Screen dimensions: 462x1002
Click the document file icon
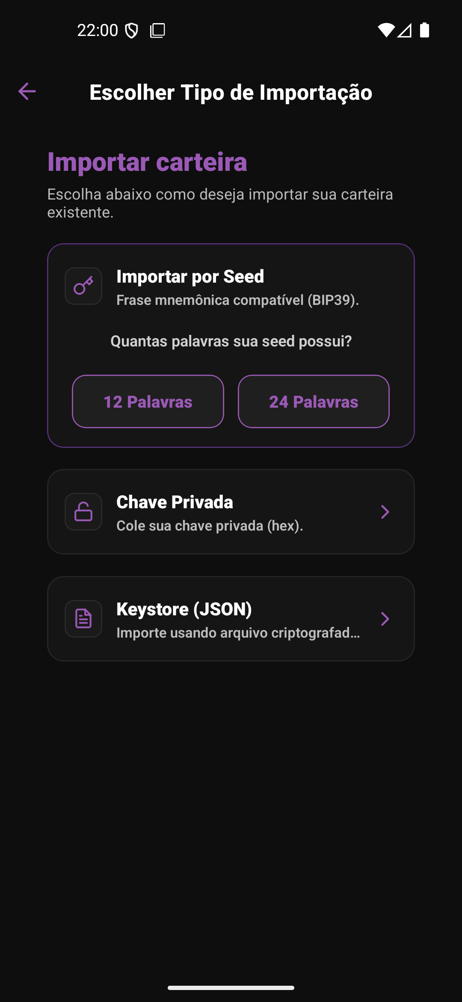point(83,619)
